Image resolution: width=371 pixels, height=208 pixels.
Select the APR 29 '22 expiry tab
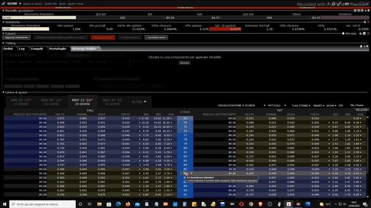tap(21, 102)
